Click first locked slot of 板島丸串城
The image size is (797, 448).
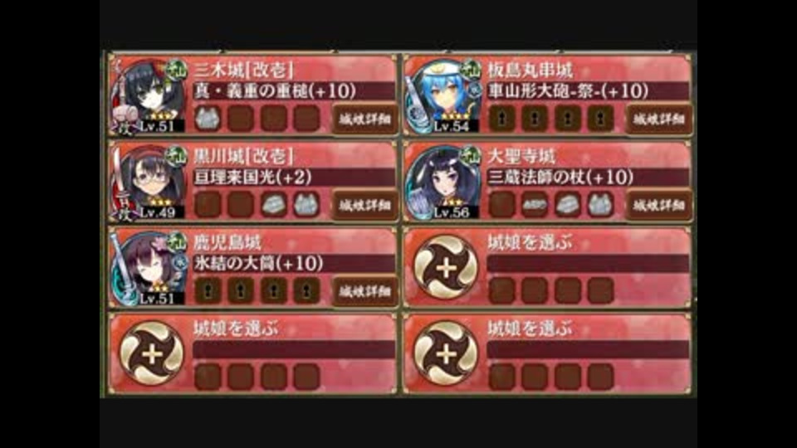tap(501, 119)
